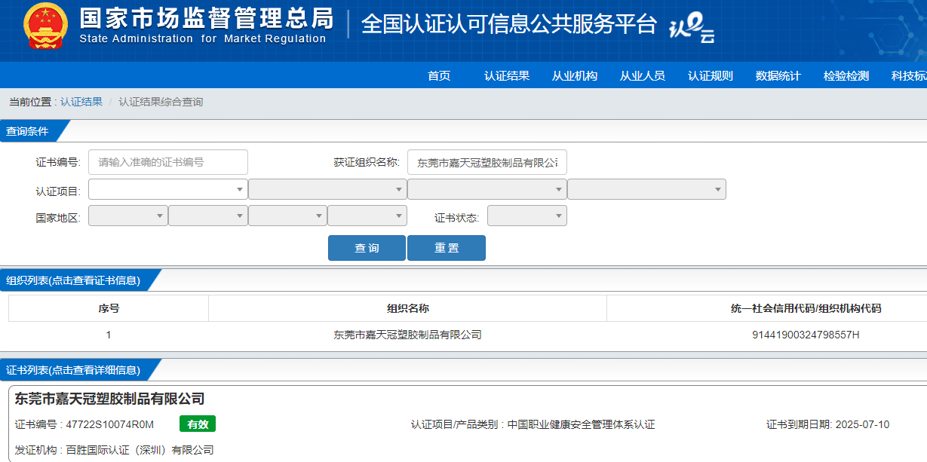927x462 pixels.
Task: Open the 认证结果 menu item
Action: point(507,75)
